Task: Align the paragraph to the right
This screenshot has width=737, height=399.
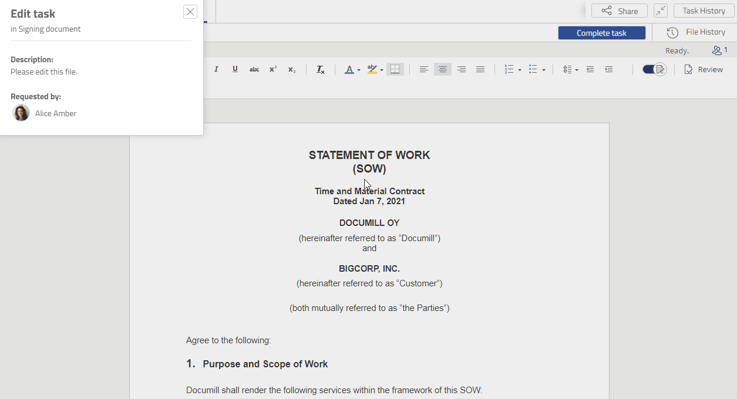Action: coord(462,69)
